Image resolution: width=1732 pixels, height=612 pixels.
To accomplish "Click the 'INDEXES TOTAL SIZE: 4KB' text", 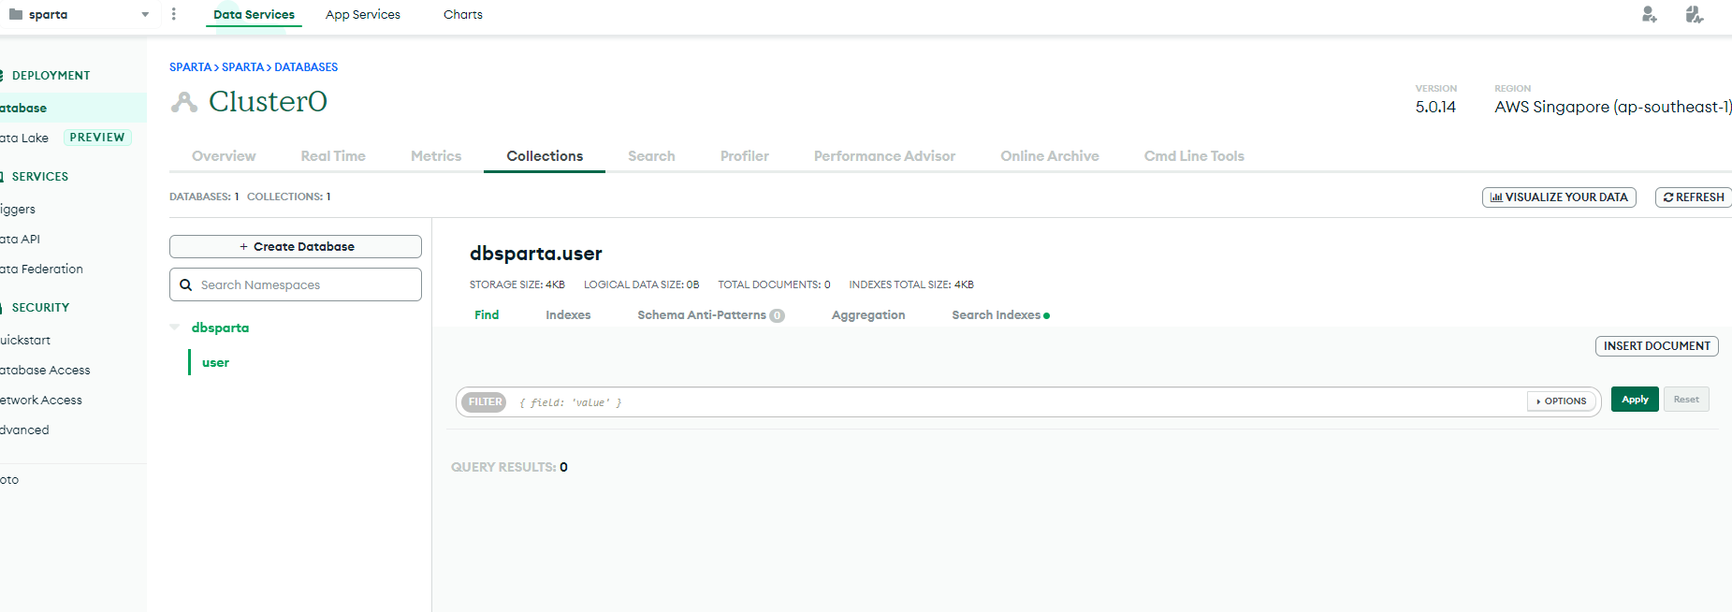I will click(911, 284).
